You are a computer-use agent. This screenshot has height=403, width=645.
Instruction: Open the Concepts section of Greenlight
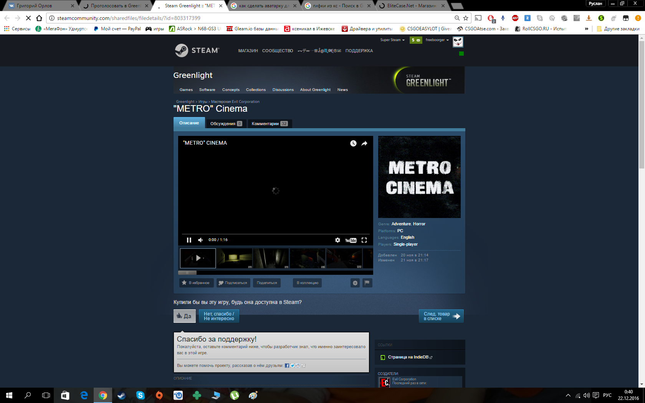pos(231,90)
